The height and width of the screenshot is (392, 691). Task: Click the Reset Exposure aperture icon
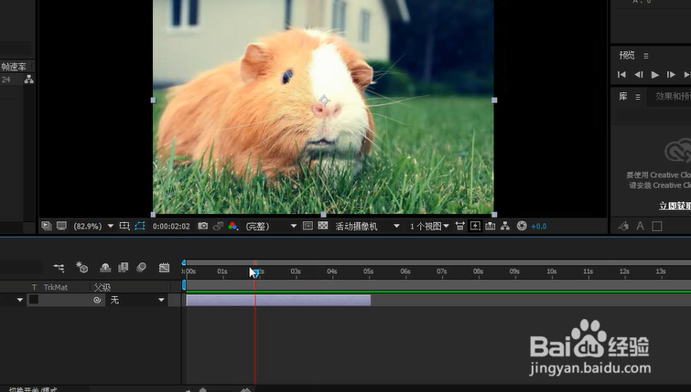[x=522, y=226]
